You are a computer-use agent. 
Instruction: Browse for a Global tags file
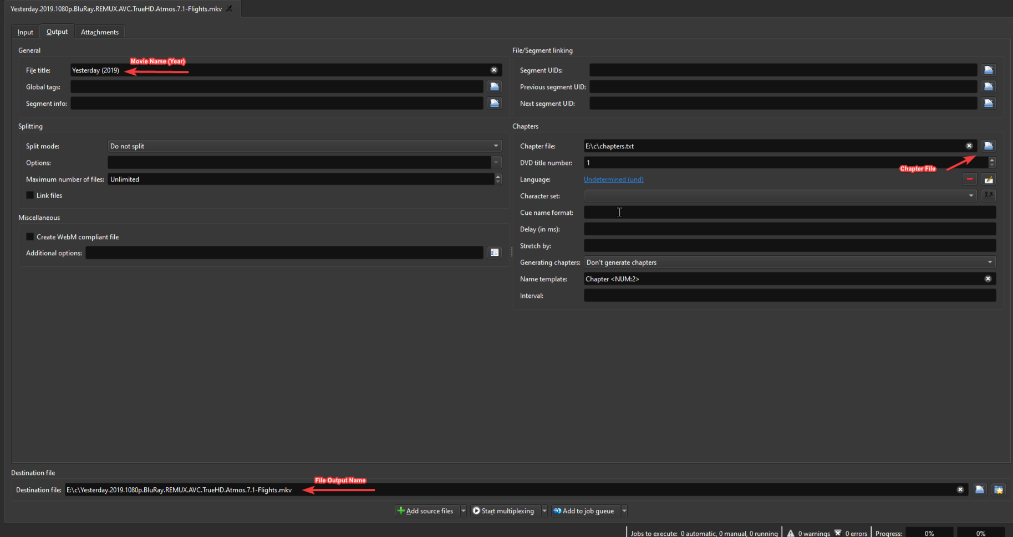495,87
